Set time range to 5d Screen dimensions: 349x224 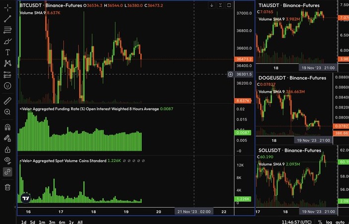(x=32, y=222)
